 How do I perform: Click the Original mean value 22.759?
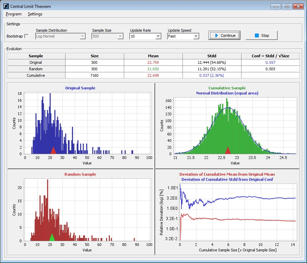point(153,62)
